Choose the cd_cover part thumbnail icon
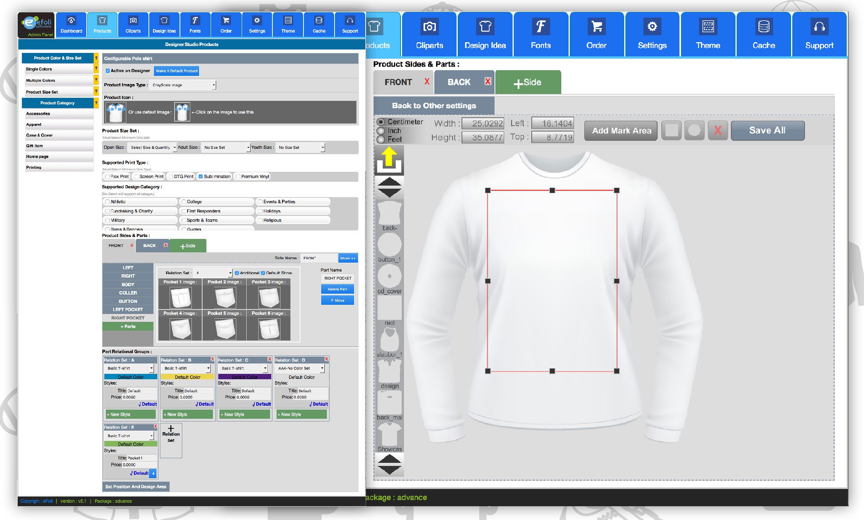 coord(389,276)
